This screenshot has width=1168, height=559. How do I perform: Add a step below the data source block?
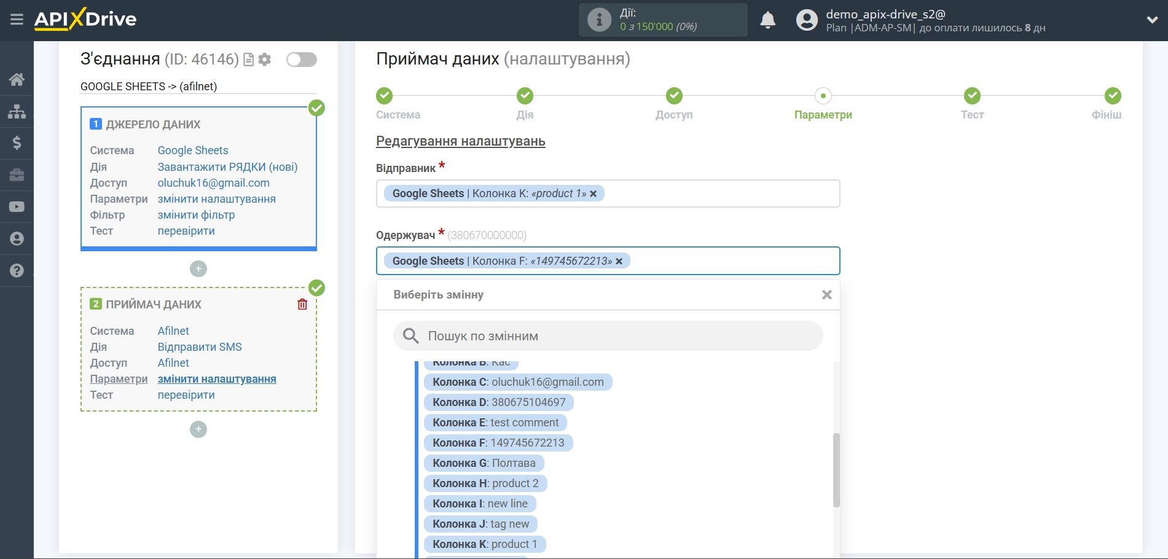point(198,269)
